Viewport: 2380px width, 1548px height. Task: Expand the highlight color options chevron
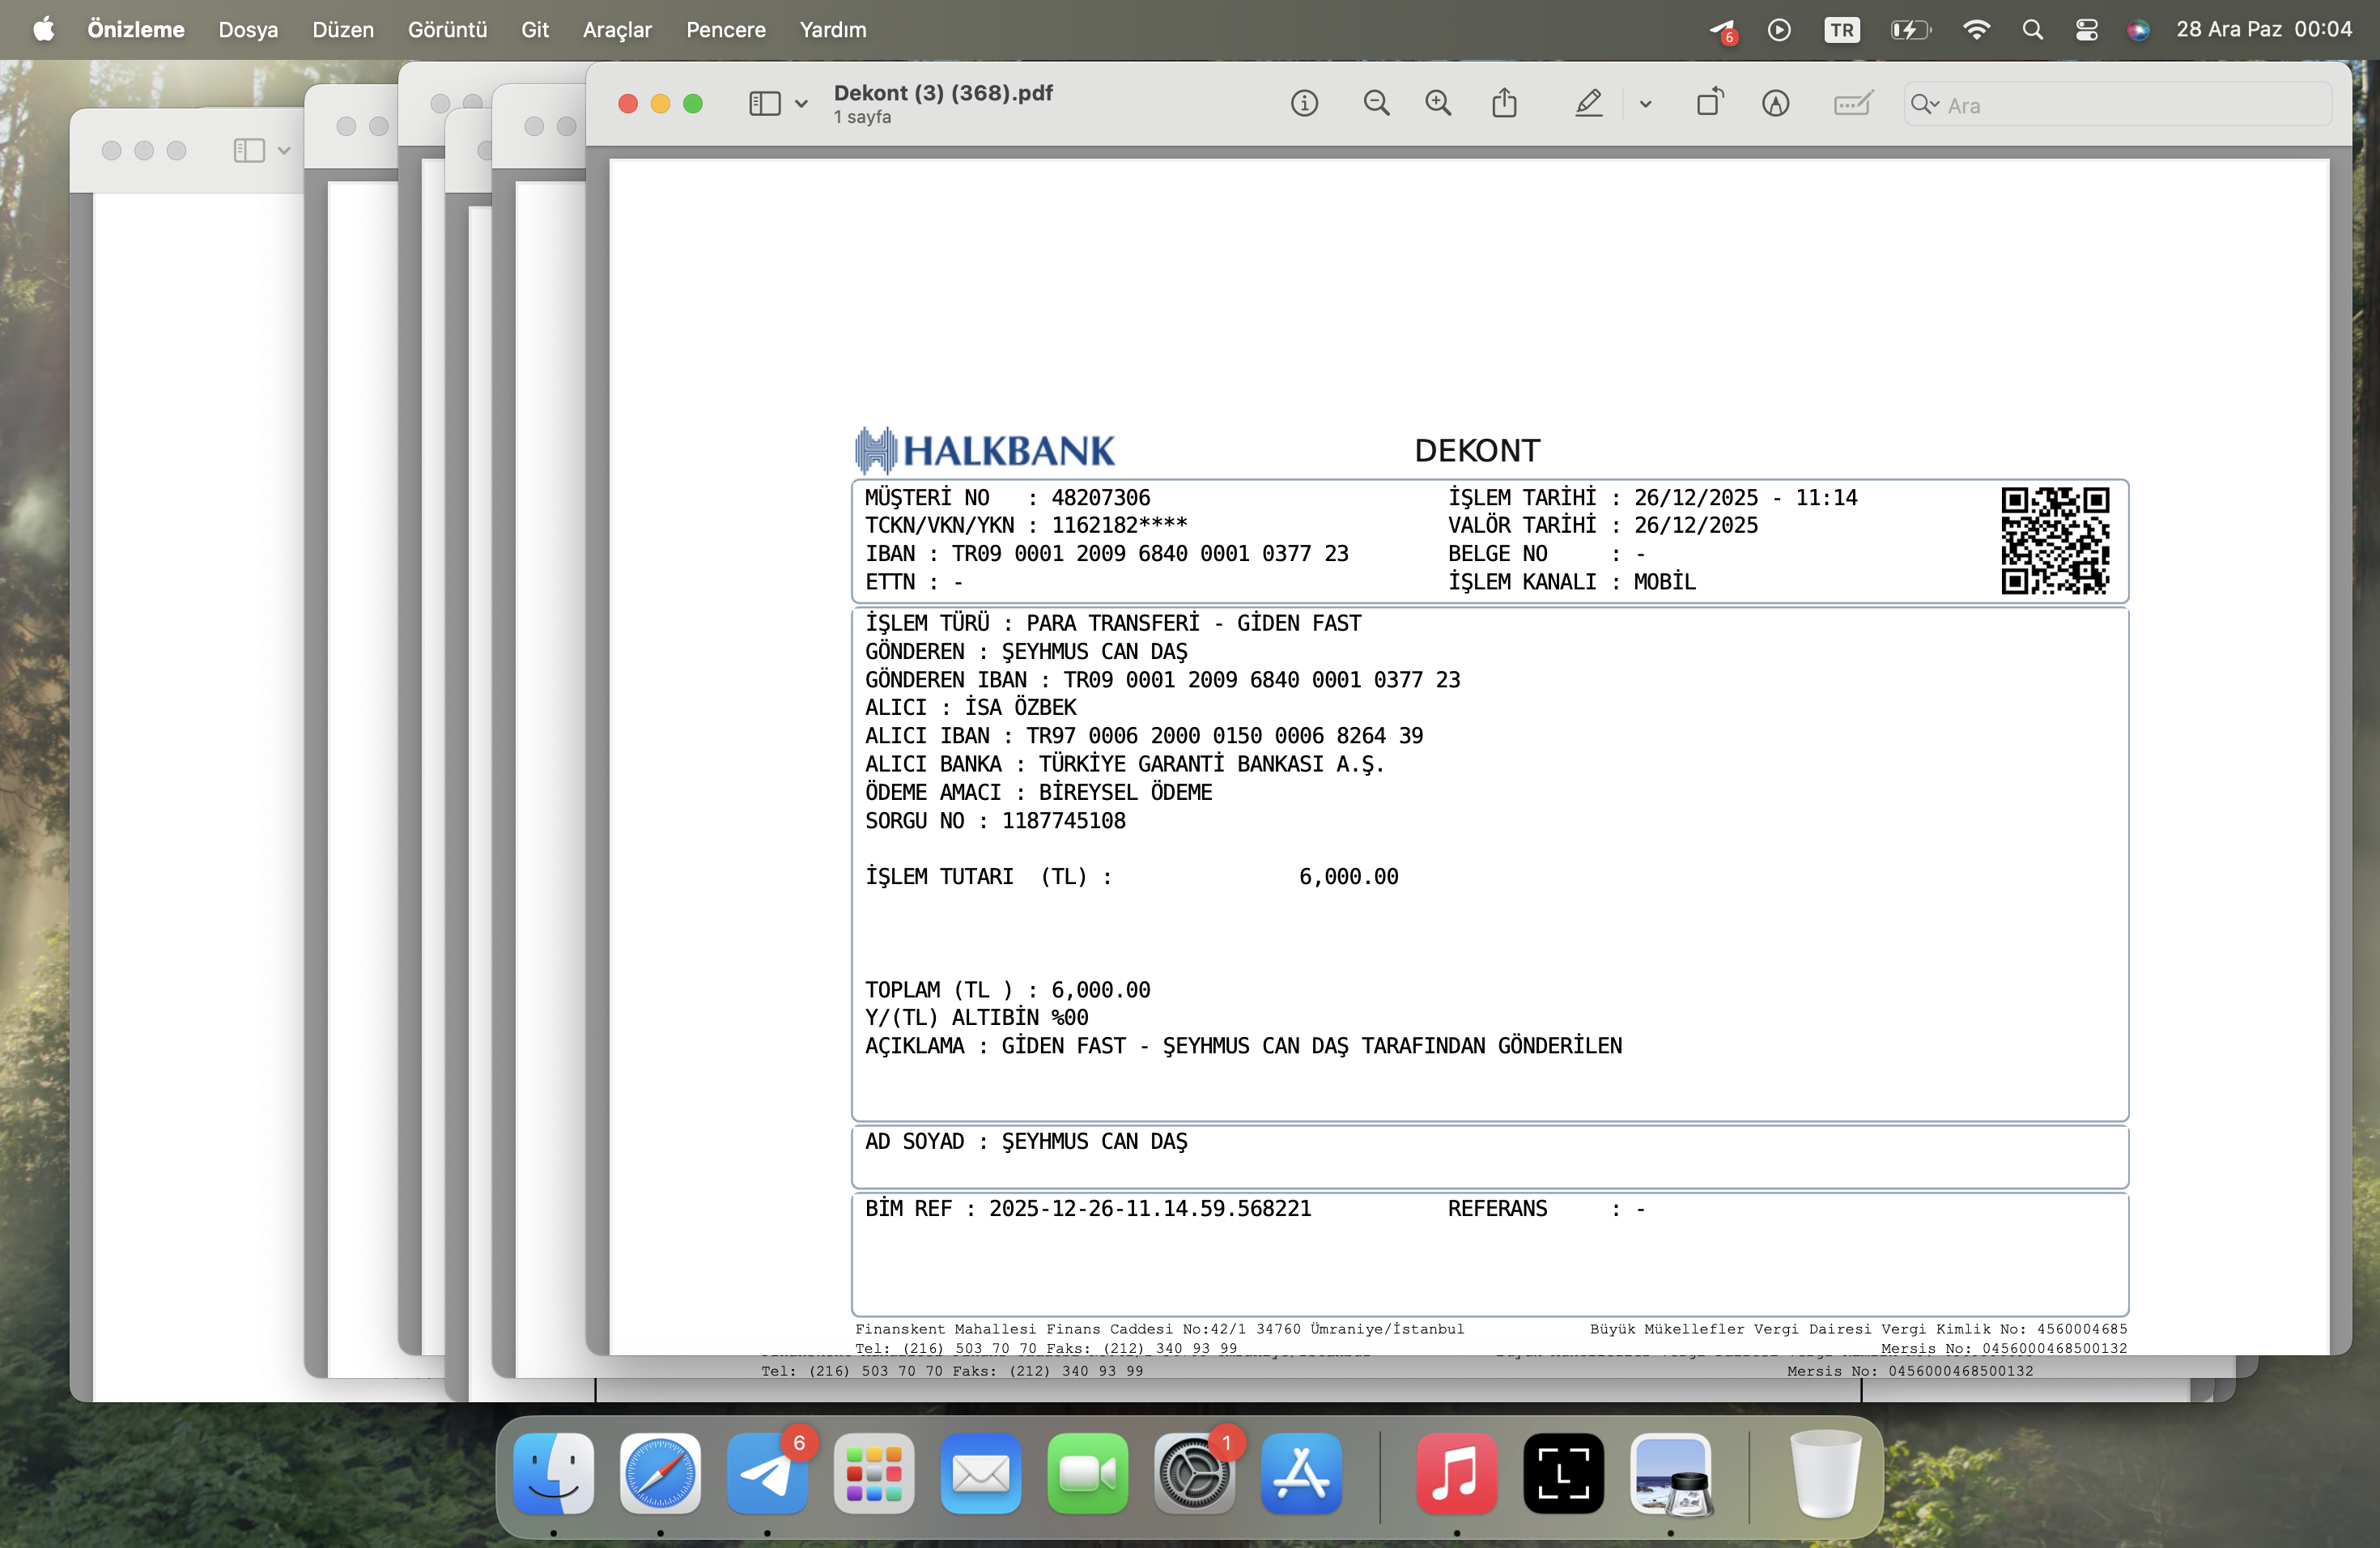1645,104
